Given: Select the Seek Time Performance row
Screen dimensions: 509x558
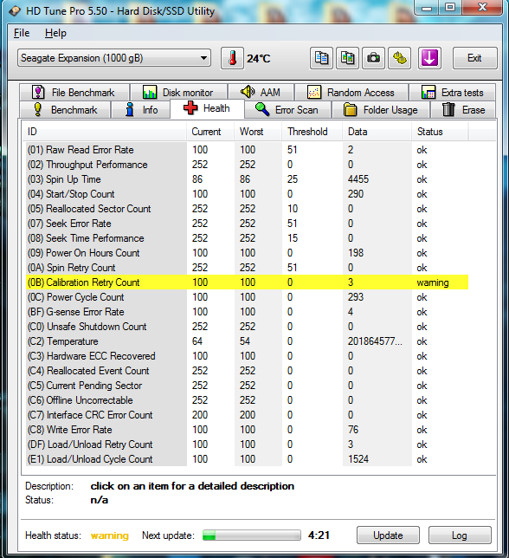Looking at the screenshot, I should tap(247, 238).
